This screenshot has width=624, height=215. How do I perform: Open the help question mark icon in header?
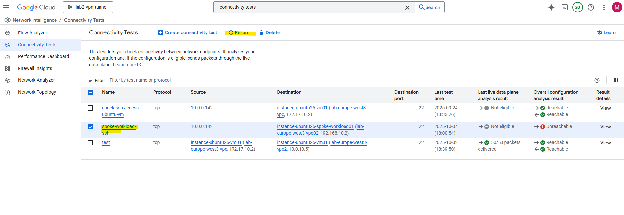coord(591,7)
